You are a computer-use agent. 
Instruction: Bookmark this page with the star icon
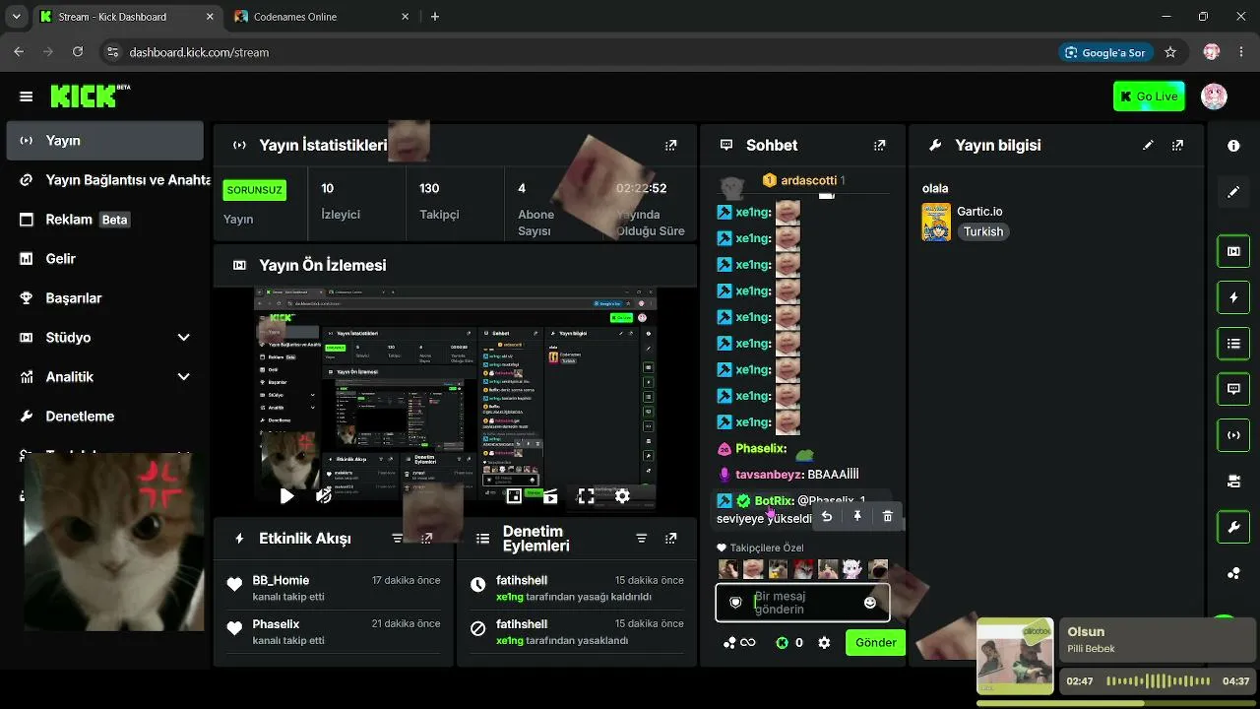1170,52
